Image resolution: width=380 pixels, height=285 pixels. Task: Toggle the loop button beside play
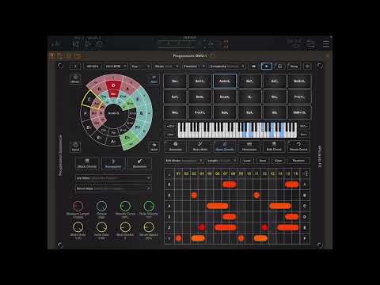click(x=279, y=66)
